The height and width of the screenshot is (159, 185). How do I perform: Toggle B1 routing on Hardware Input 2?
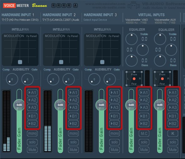pyautogui.click(x=73, y=116)
